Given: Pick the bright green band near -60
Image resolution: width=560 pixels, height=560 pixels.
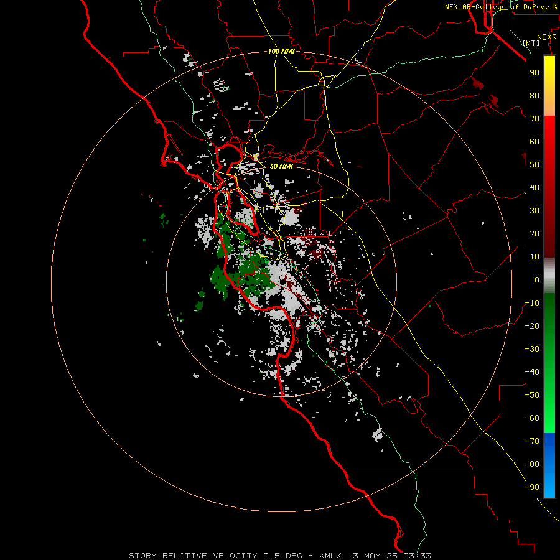Looking at the screenshot, I should 549,414.
